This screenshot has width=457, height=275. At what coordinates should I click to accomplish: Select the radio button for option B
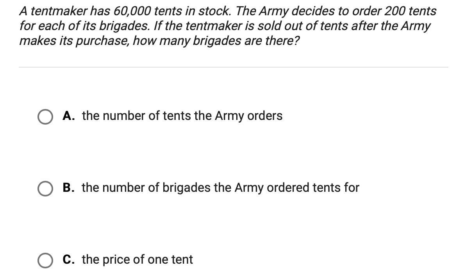click(45, 189)
